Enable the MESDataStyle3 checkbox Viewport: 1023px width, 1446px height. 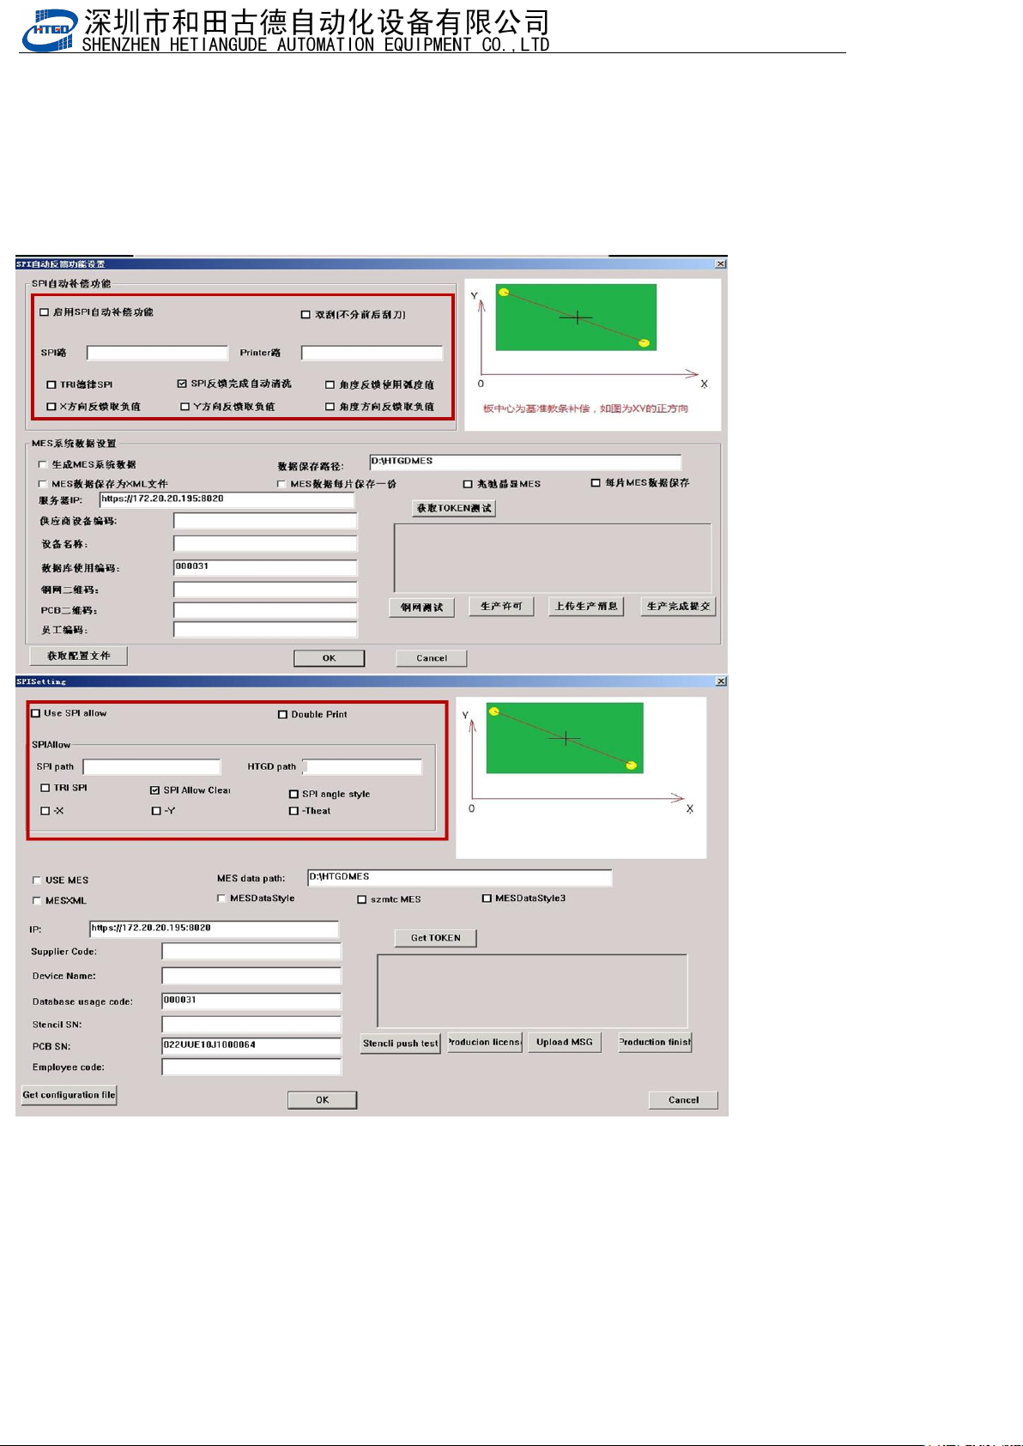[487, 898]
